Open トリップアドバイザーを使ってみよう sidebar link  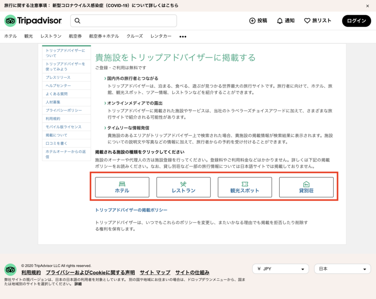(x=65, y=66)
